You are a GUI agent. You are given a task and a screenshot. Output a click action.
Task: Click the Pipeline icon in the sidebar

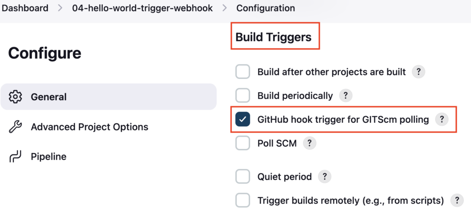pos(15,157)
